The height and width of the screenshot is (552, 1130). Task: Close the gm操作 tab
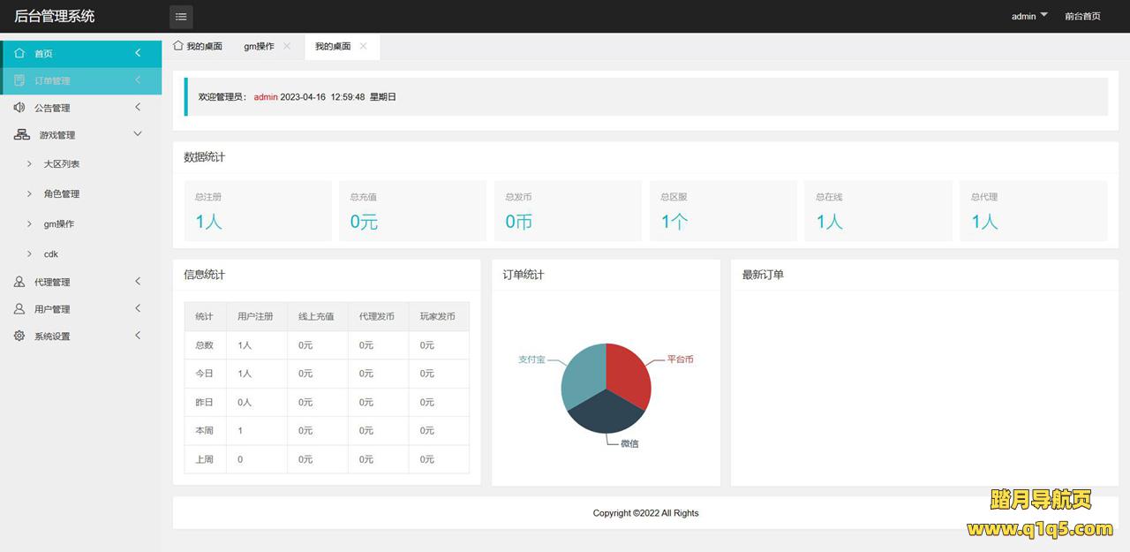click(x=287, y=46)
